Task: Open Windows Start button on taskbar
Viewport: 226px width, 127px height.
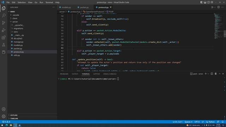Action: click(x=2, y=125)
